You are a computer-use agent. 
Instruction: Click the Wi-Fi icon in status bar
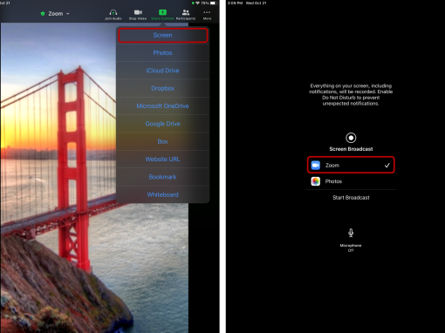coord(198,3)
